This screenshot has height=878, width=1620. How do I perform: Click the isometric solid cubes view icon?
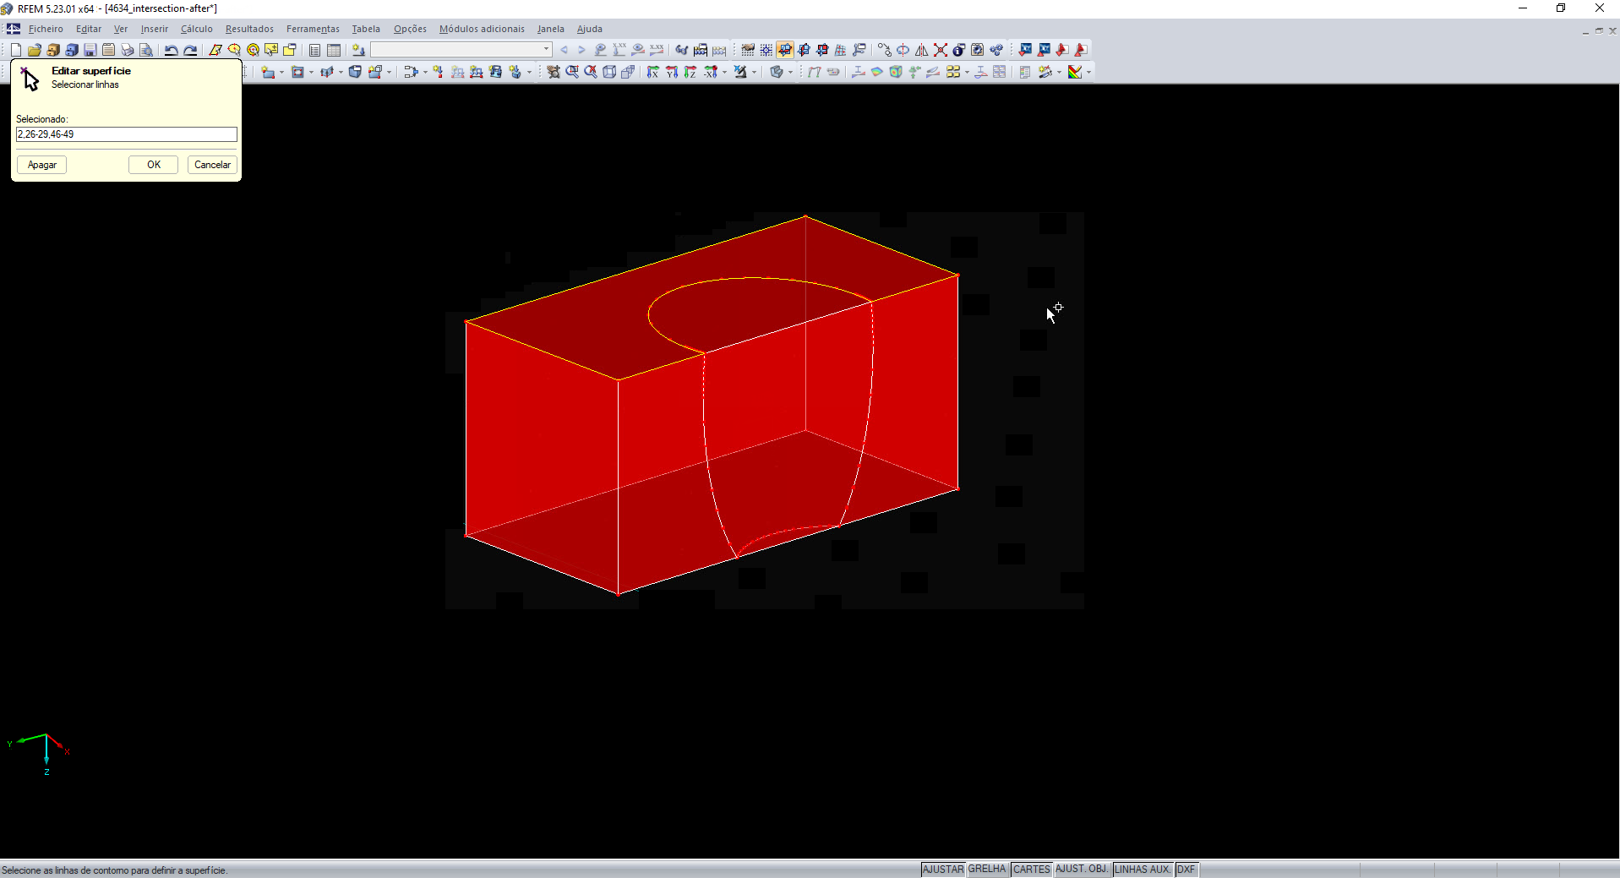pos(628,72)
